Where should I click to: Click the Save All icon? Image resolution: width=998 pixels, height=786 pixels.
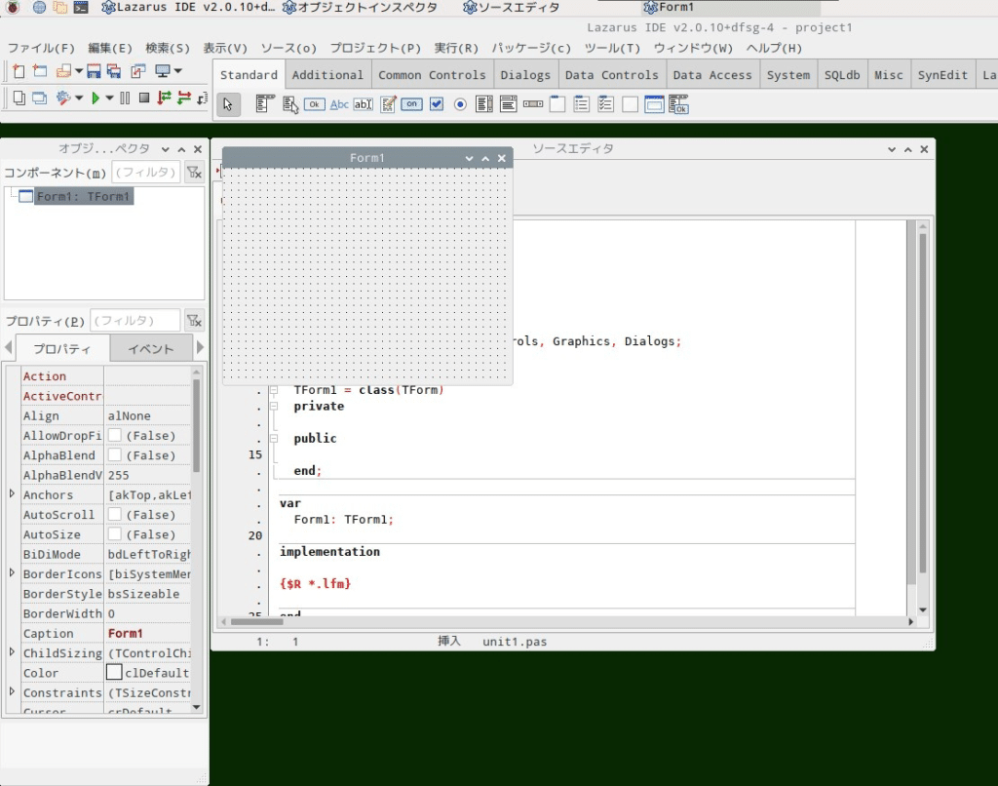(x=115, y=71)
